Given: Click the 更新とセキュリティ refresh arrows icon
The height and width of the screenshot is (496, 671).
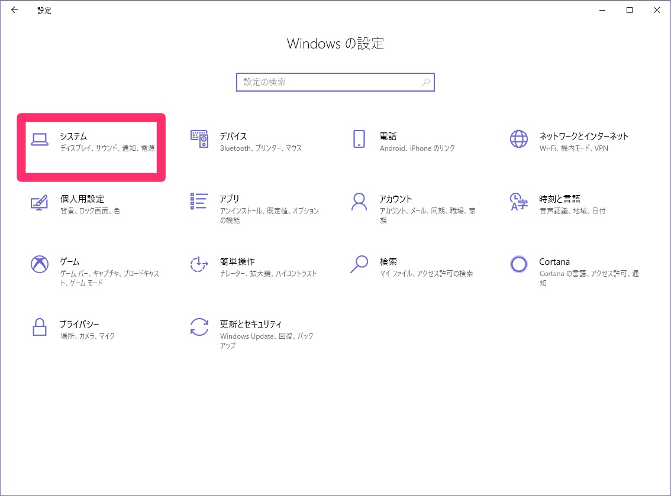Looking at the screenshot, I should (199, 327).
